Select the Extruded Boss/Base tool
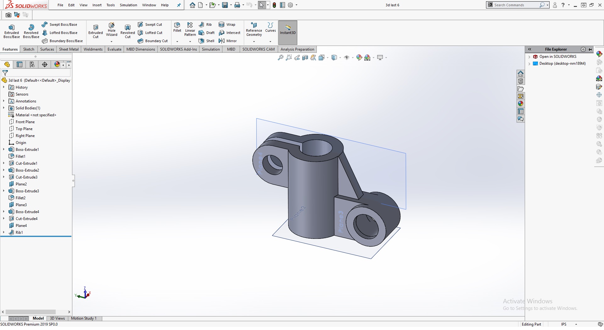This screenshot has width=604, height=330. pos(12,31)
